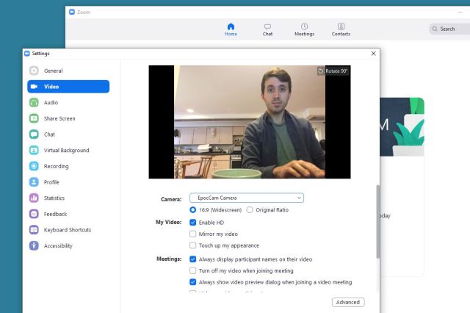Screen dimensions: 470x313
Task: Click the settings panel vertical scrollbar
Action: [378, 221]
